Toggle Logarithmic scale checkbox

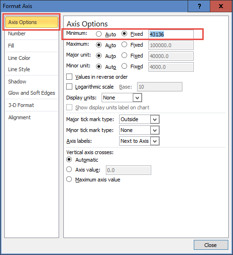[69, 87]
